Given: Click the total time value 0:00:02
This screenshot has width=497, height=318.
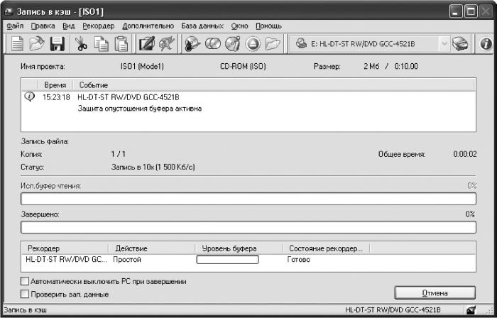Looking at the screenshot, I should coord(464,154).
